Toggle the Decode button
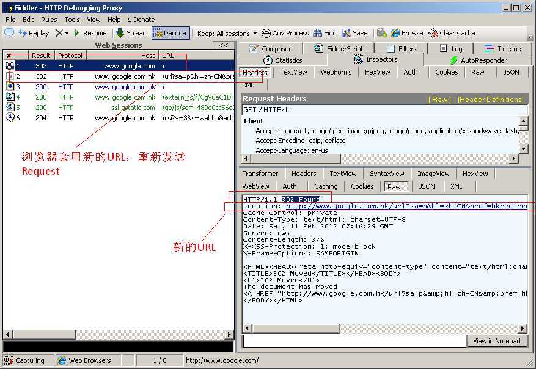This screenshot has width=536, height=369. coord(171,33)
